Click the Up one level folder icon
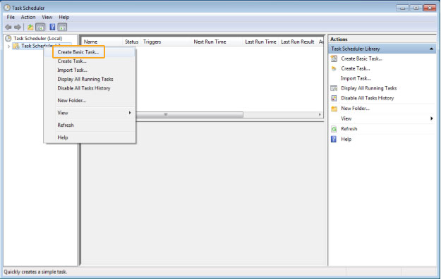The width and height of the screenshot is (441, 279). (x=30, y=27)
